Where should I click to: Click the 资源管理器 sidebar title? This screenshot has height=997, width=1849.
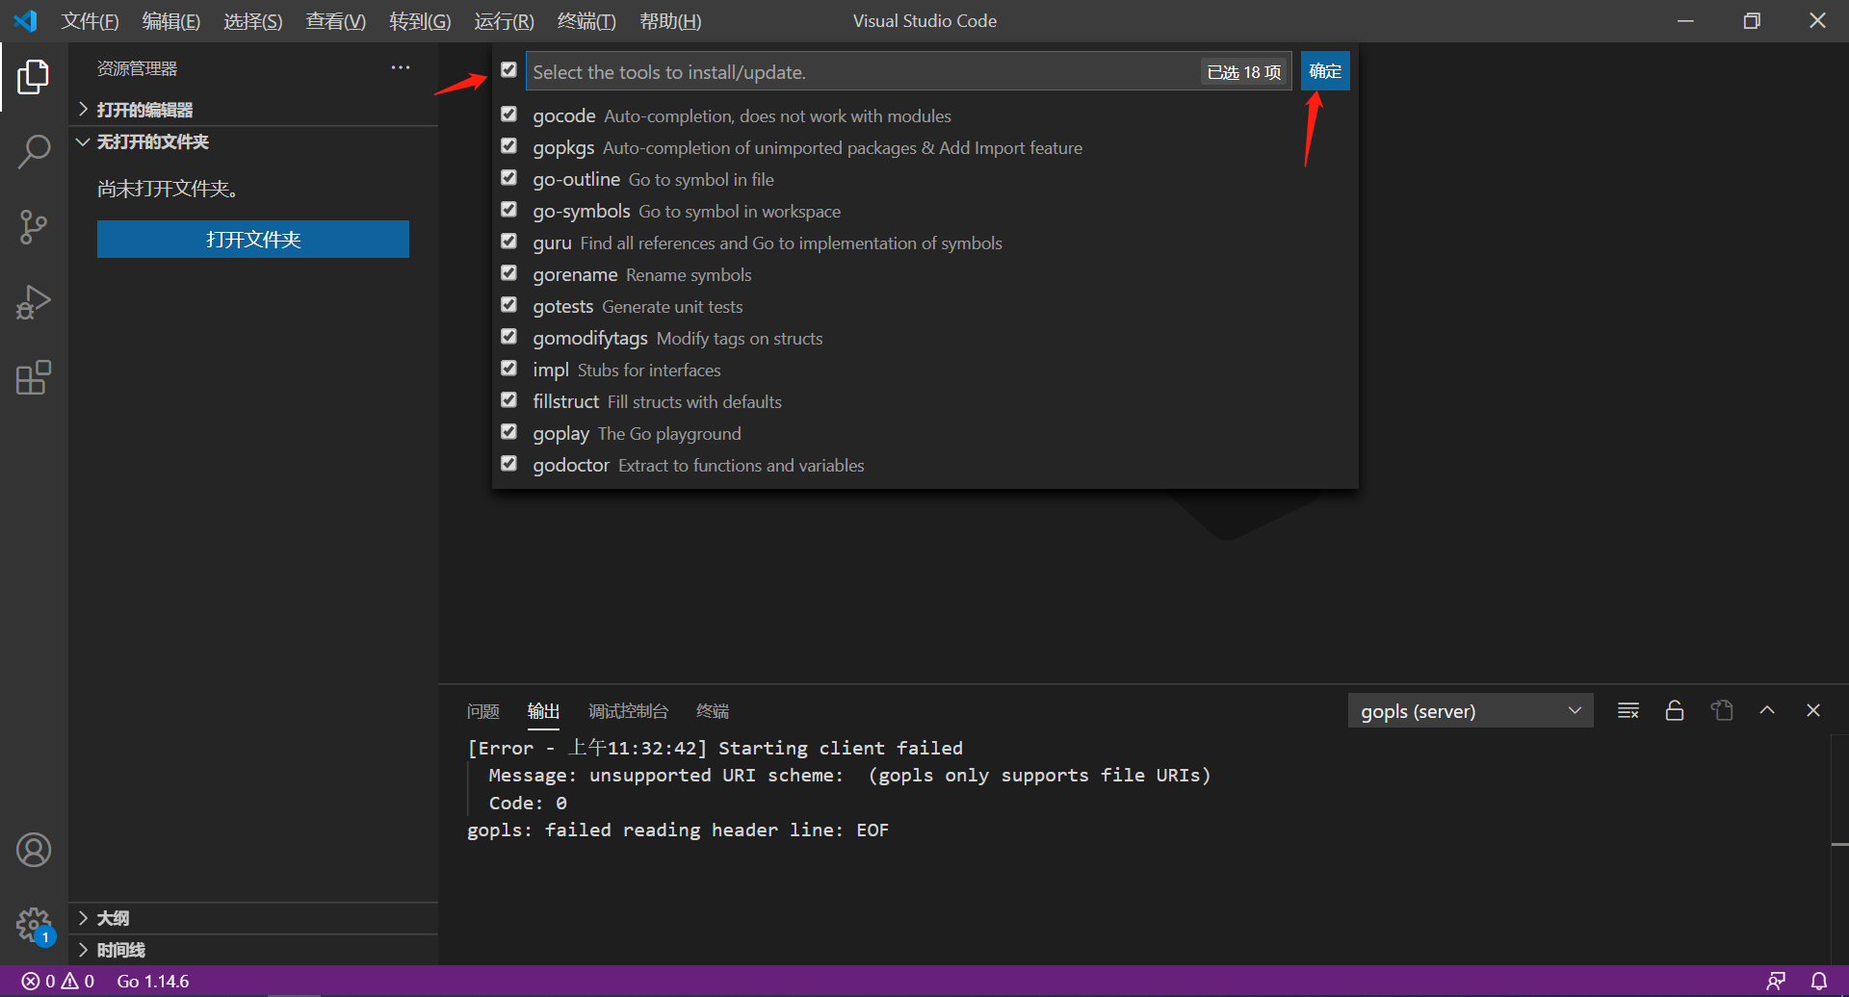[137, 68]
